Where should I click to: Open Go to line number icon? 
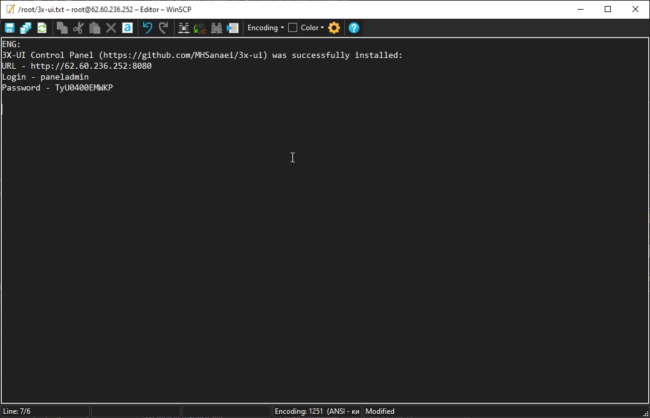click(233, 28)
